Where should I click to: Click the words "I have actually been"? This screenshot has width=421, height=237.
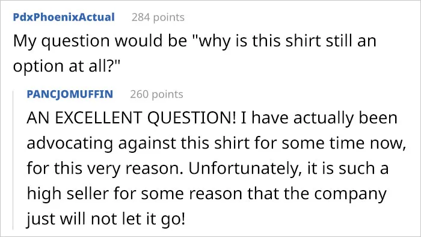(319, 118)
